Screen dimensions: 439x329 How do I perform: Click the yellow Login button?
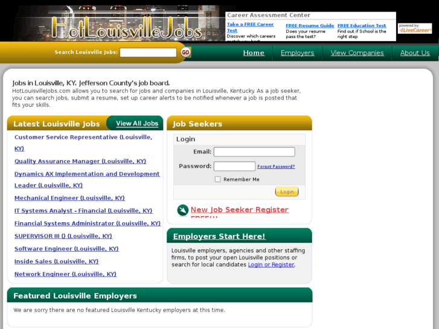[x=287, y=192]
